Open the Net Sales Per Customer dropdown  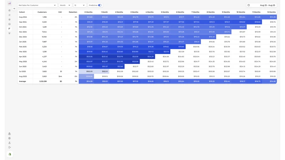tap(37, 5)
